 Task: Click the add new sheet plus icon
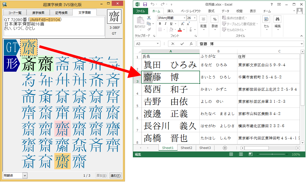point(225,148)
